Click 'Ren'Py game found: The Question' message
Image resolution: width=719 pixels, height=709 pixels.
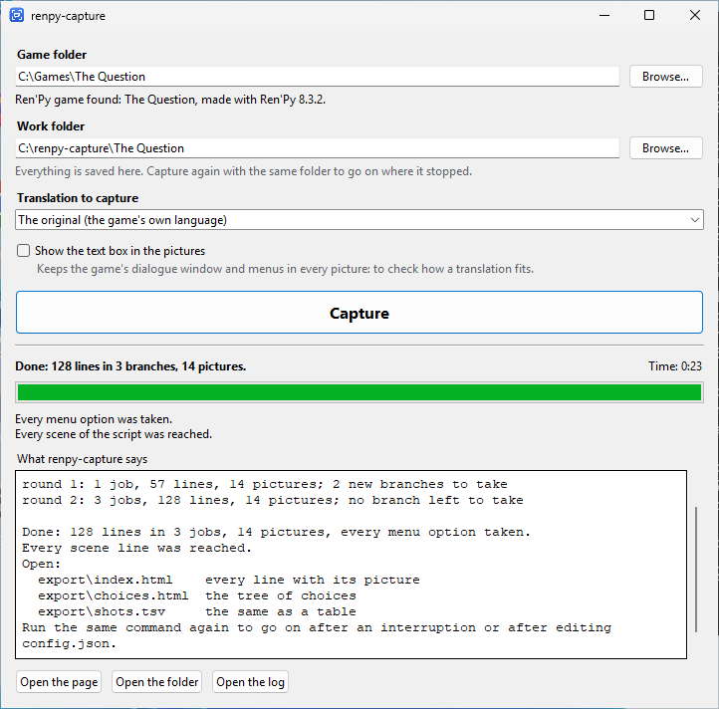[170, 100]
